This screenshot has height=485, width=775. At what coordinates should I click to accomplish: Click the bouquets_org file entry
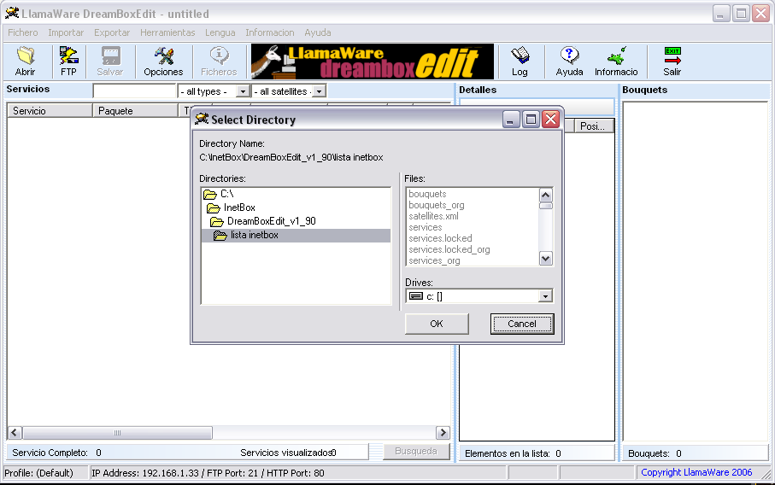(x=437, y=205)
